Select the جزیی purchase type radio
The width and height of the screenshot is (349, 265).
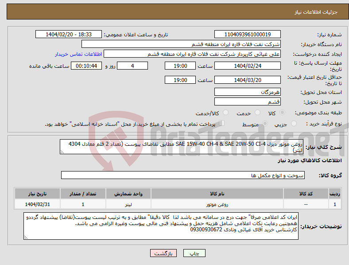point(294,123)
